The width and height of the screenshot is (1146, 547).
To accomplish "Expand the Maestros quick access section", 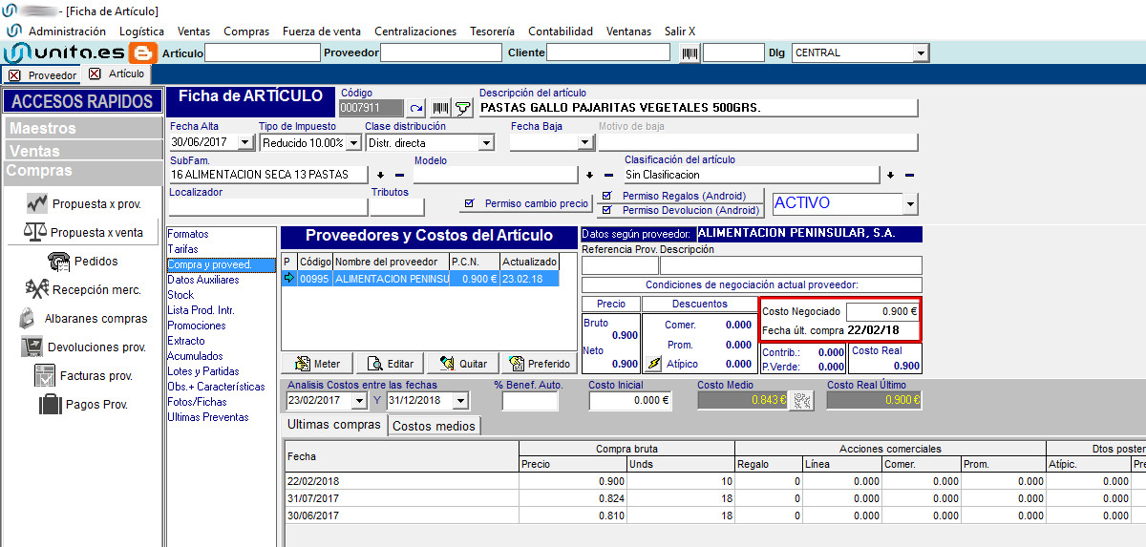I will (82, 128).
